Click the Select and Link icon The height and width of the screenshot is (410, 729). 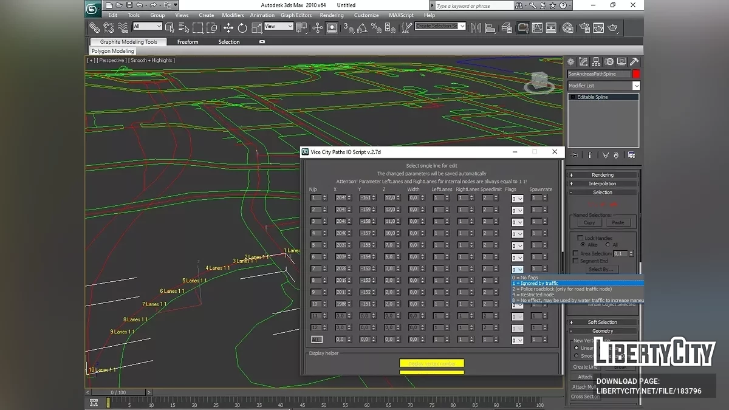95,27
